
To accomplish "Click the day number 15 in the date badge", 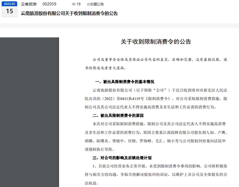I will coord(9,11).
